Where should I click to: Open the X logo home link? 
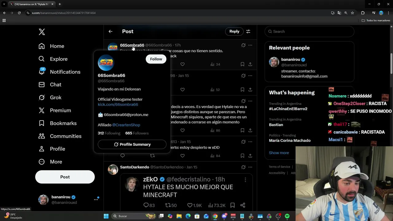[x=42, y=32]
